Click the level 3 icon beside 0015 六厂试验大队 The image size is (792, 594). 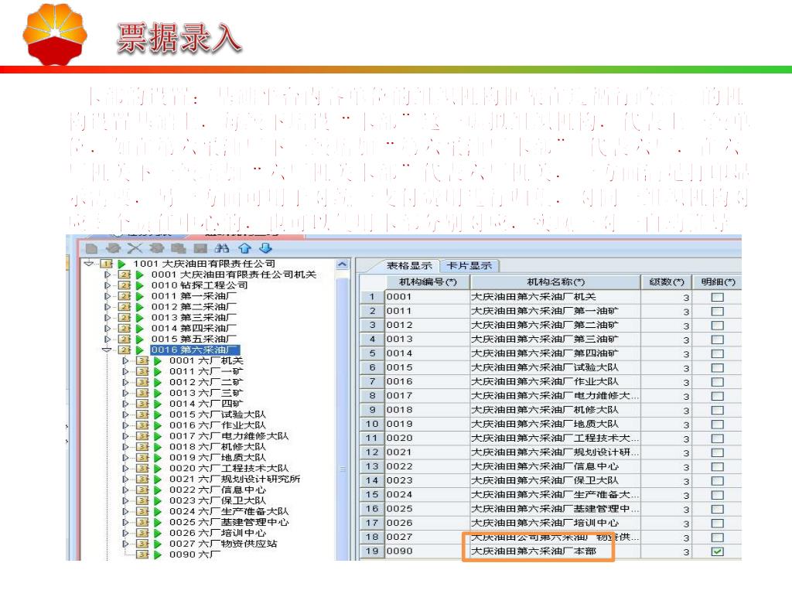[142, 415]
